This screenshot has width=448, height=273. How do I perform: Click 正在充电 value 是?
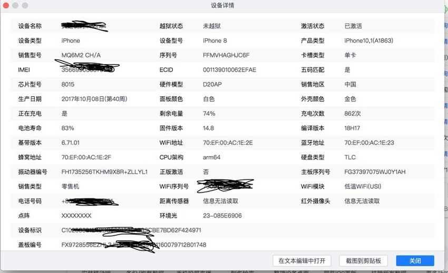tap(64, 113)
